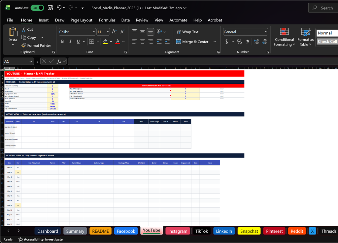Viewport: 338px width, 243px height.
Task: Click the Percent Style icon
Action: point(239,42)
